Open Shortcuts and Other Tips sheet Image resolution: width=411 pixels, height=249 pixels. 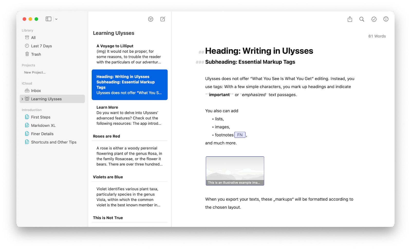pyautogui.click(x=53, y=142)
